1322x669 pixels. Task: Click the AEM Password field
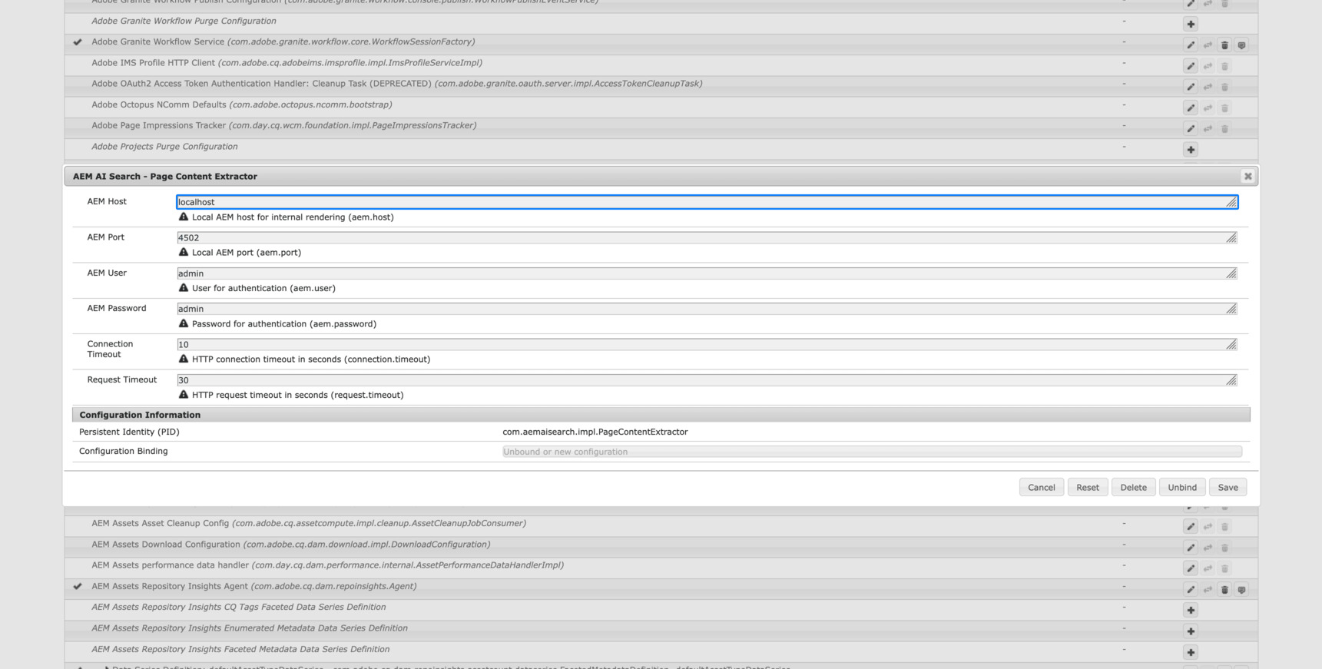click(x=707, y=309)
